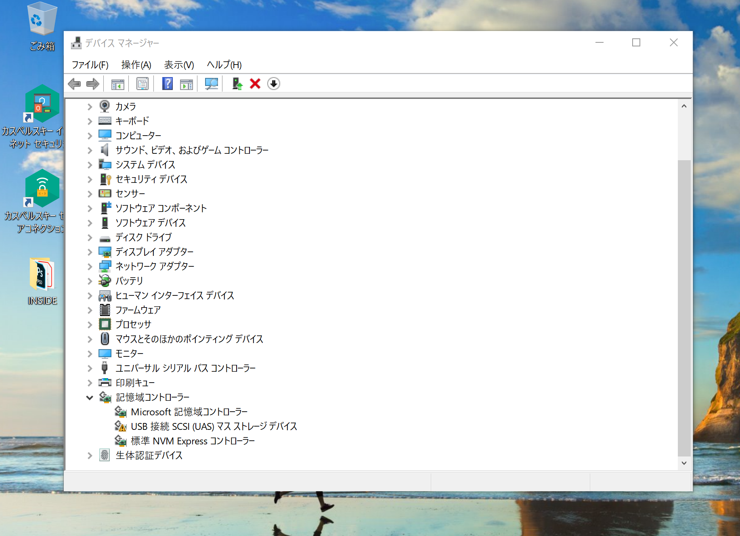Click the Back arrow toolbar icon
Image resolution: width=740 pixels, height=536 pixels.
pyautogui.click(x=74, y=84)
